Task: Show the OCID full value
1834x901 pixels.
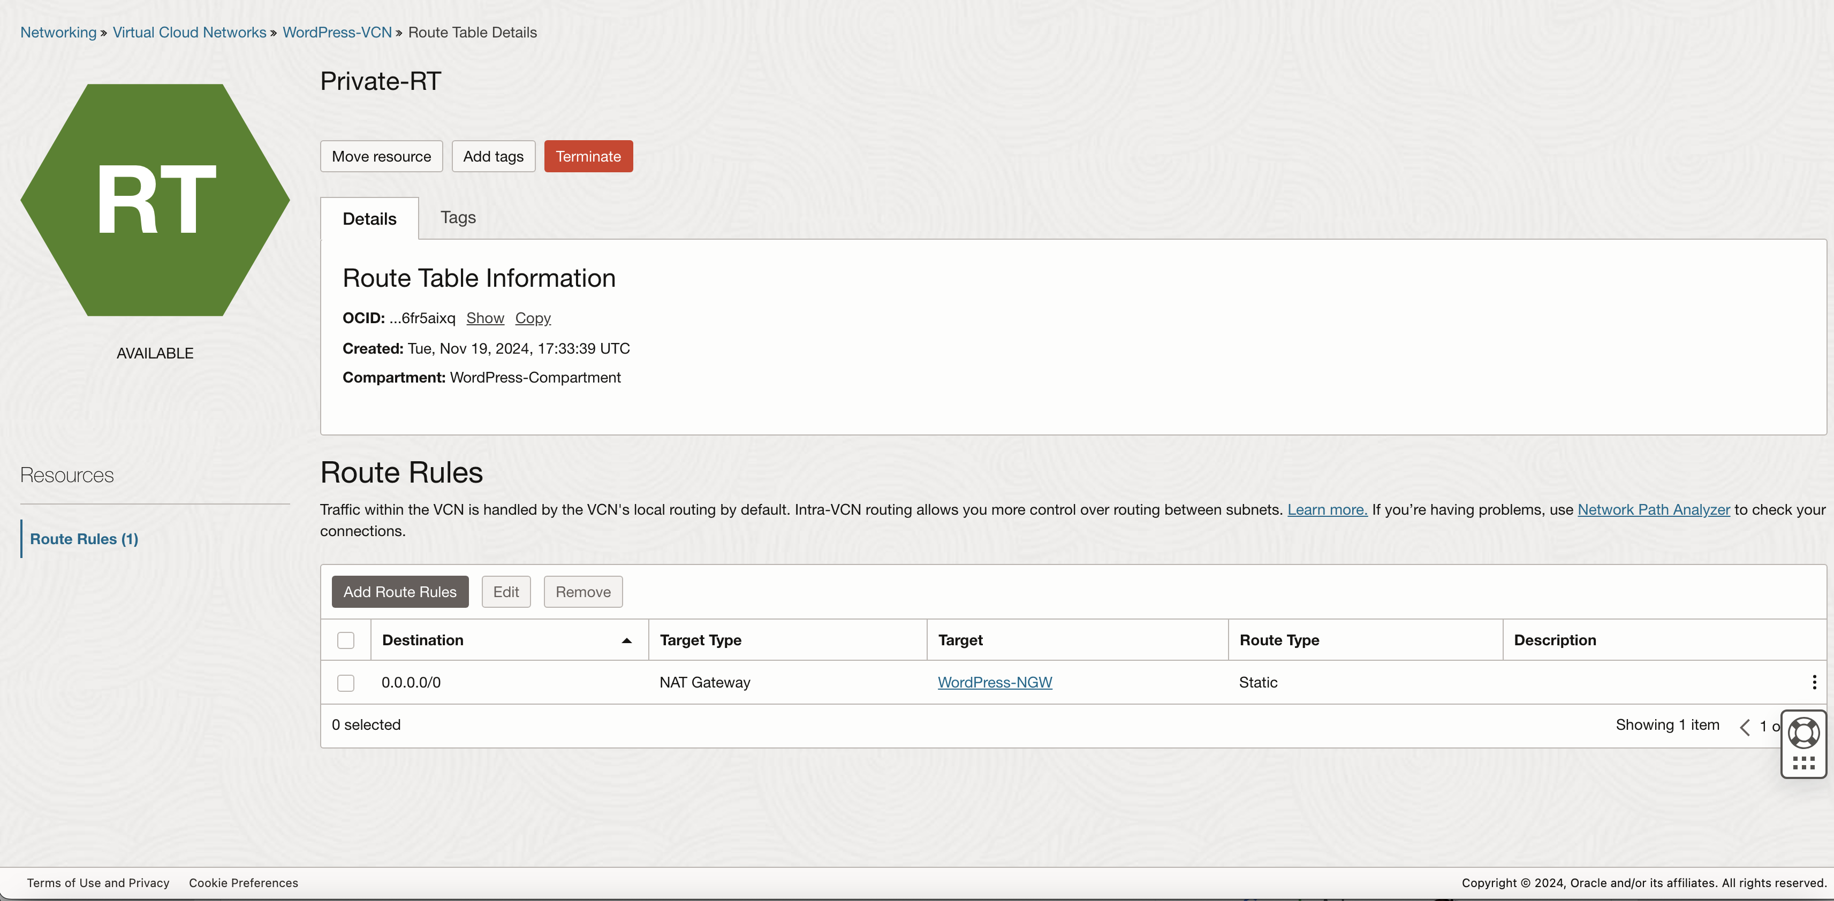Action: click(484, 317)
